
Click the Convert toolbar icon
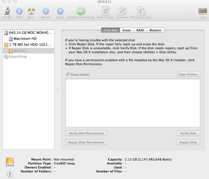click(122, 11)
